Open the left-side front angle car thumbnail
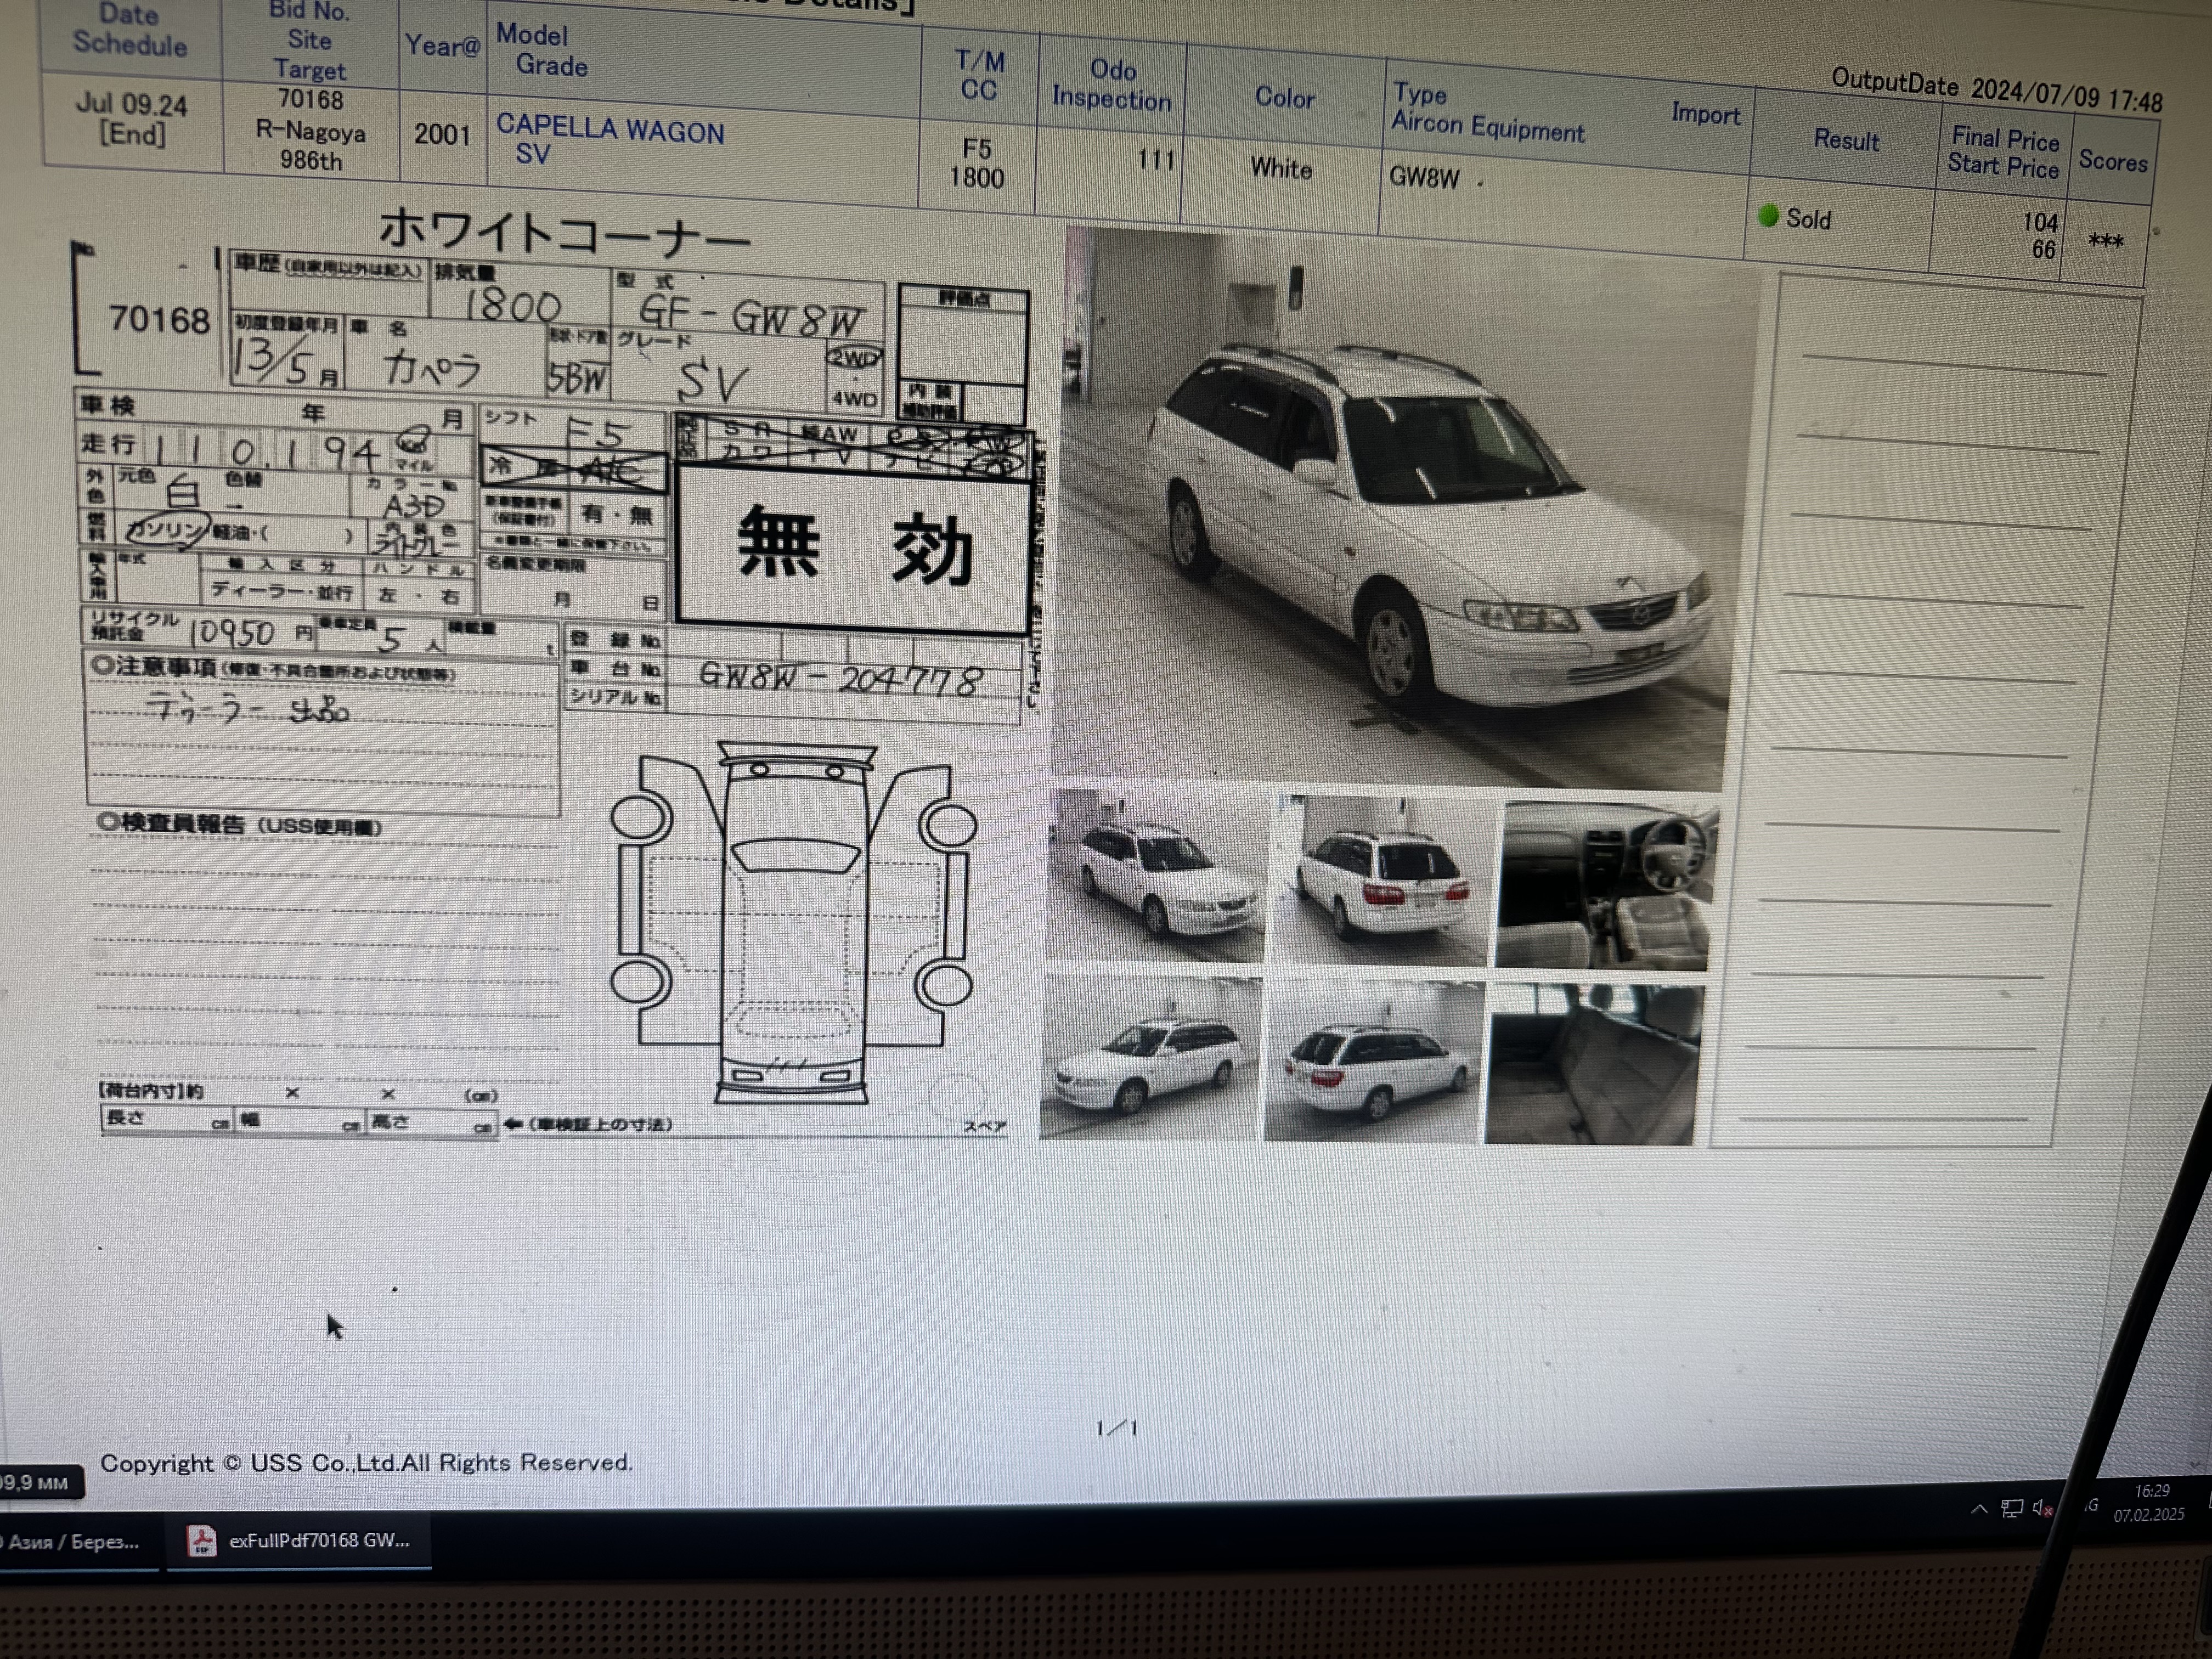 click(x=1150, y=1058)
